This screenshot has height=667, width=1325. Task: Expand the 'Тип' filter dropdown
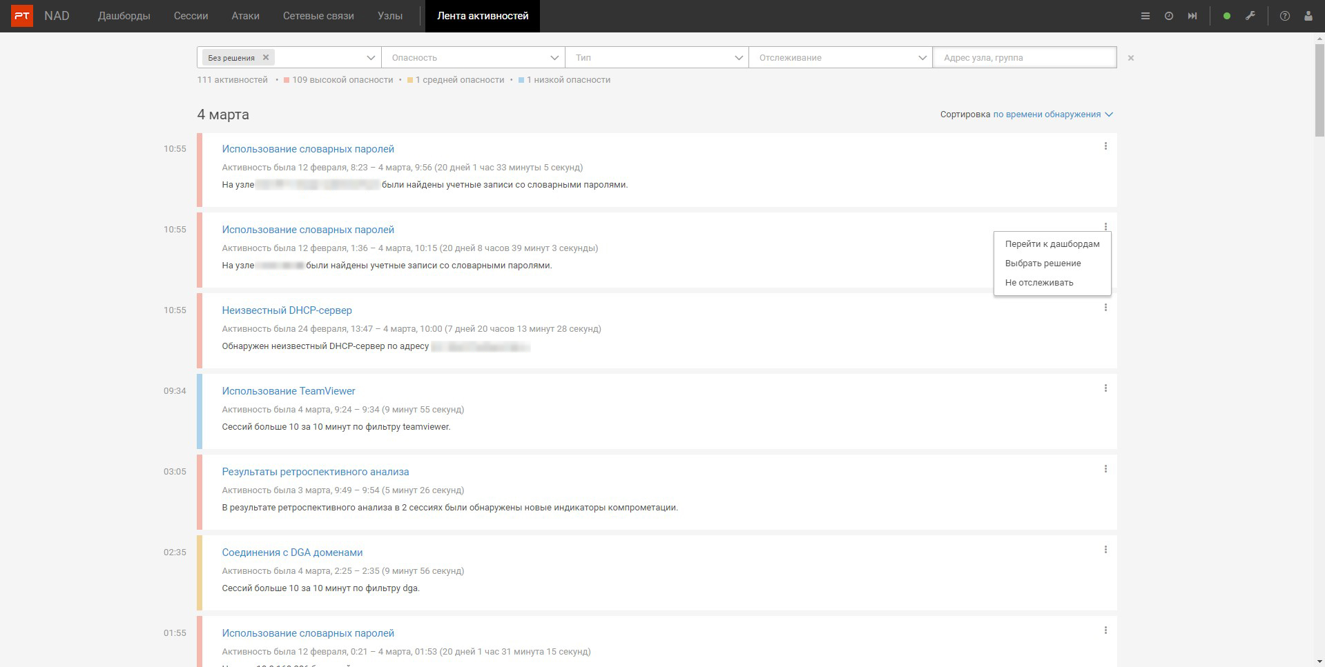coord(657,58)
